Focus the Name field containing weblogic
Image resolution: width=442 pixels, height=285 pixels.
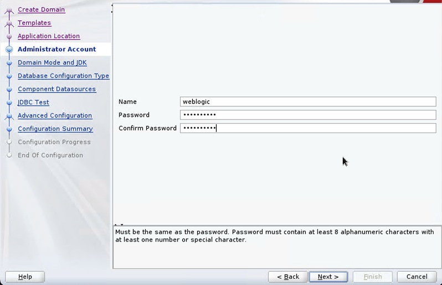point(308,102)
